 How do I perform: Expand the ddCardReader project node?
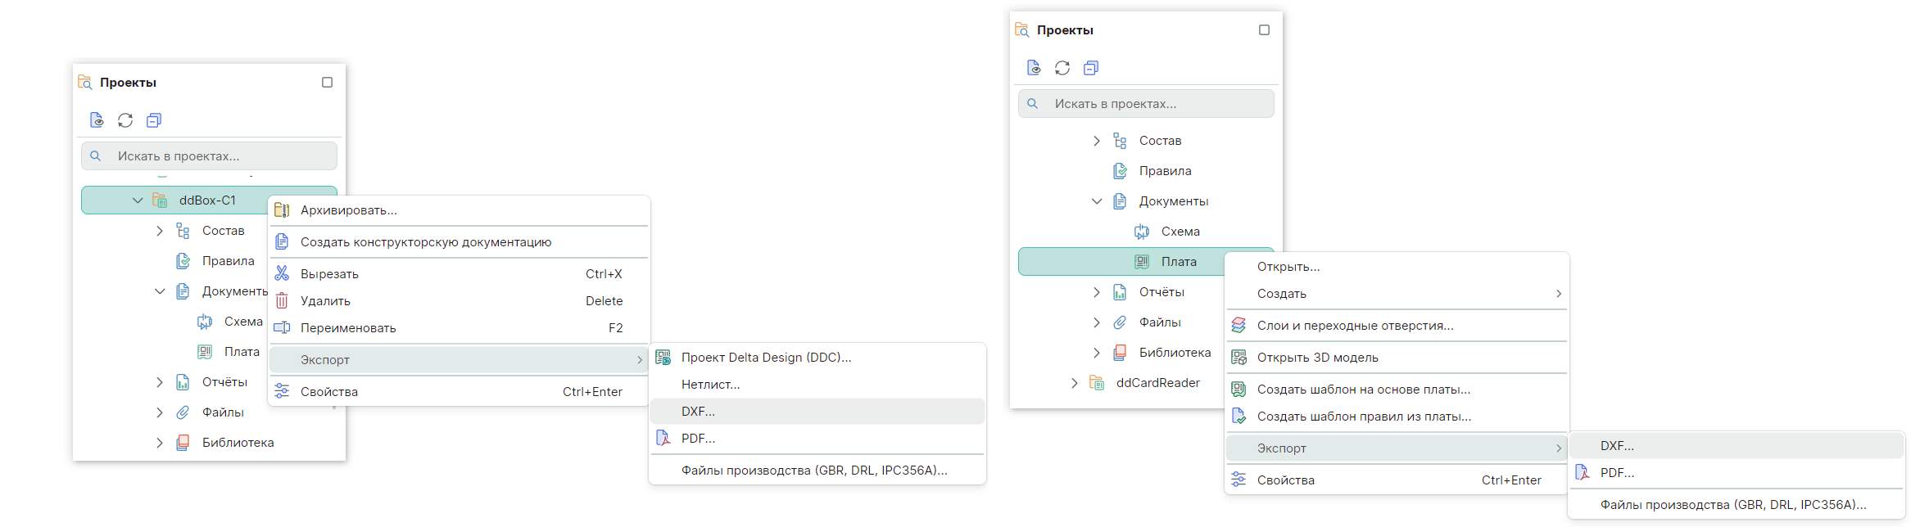(1074, 383)
